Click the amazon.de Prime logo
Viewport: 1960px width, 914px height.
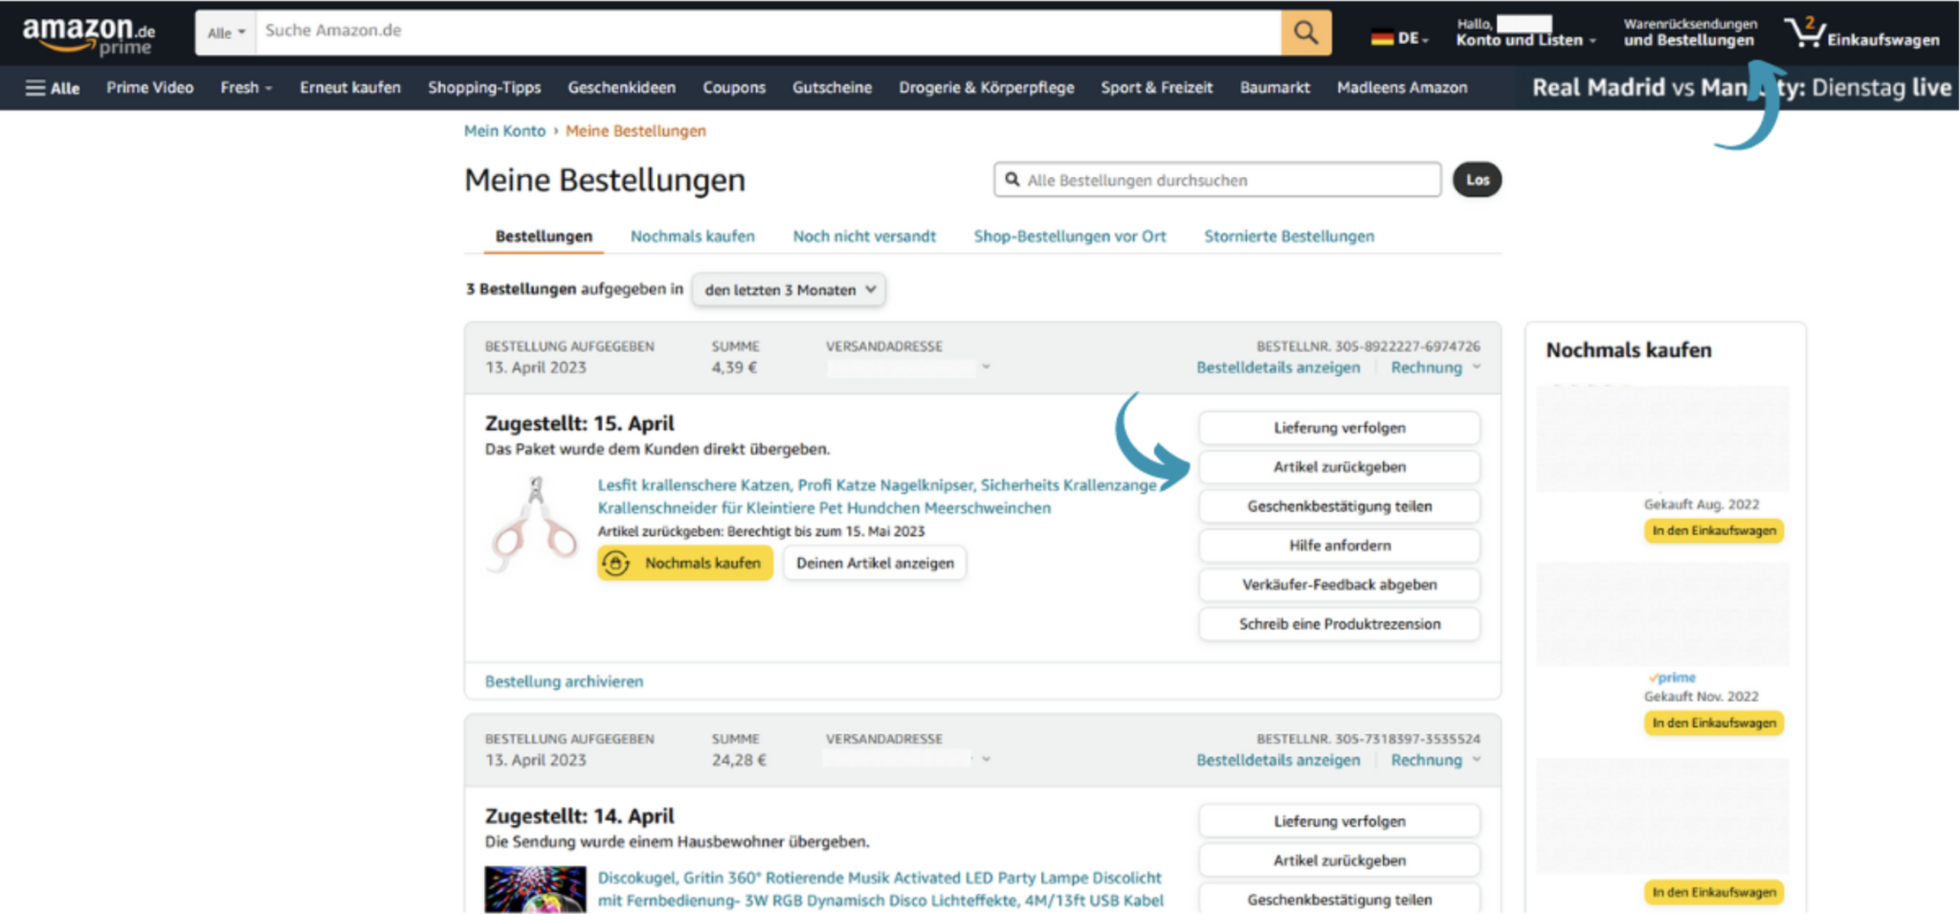coord(84,33)
